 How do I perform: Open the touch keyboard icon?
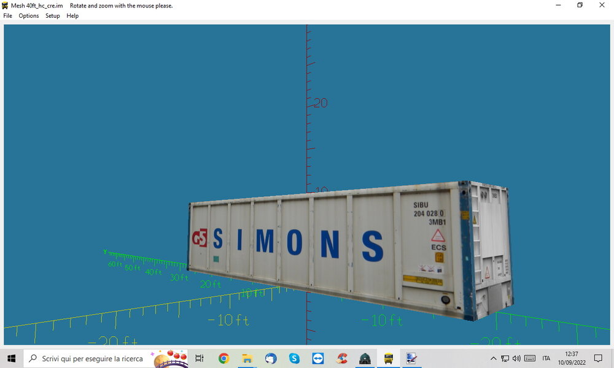click(x=530, y=358)
